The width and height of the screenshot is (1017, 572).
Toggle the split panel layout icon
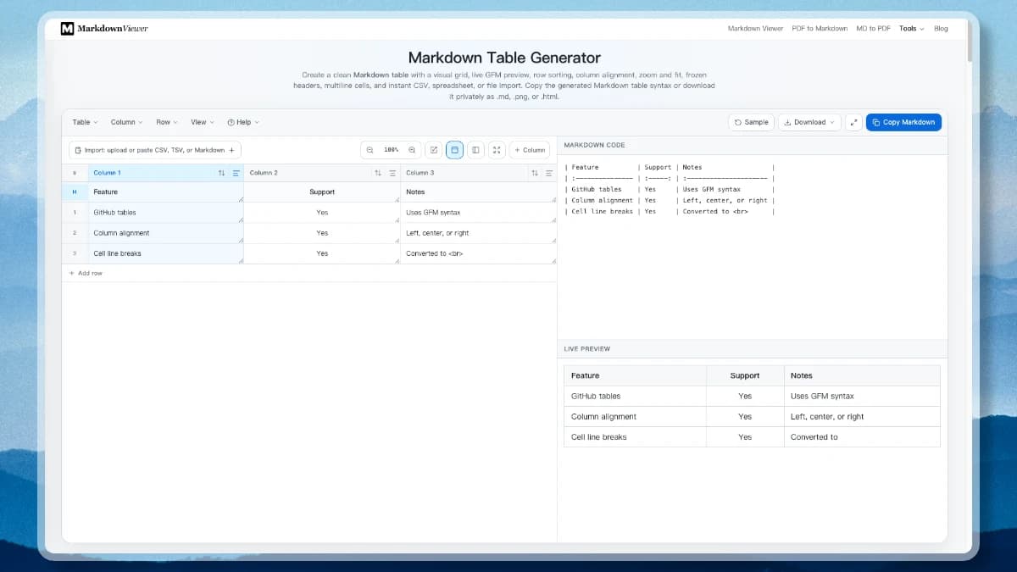[475, 150]
